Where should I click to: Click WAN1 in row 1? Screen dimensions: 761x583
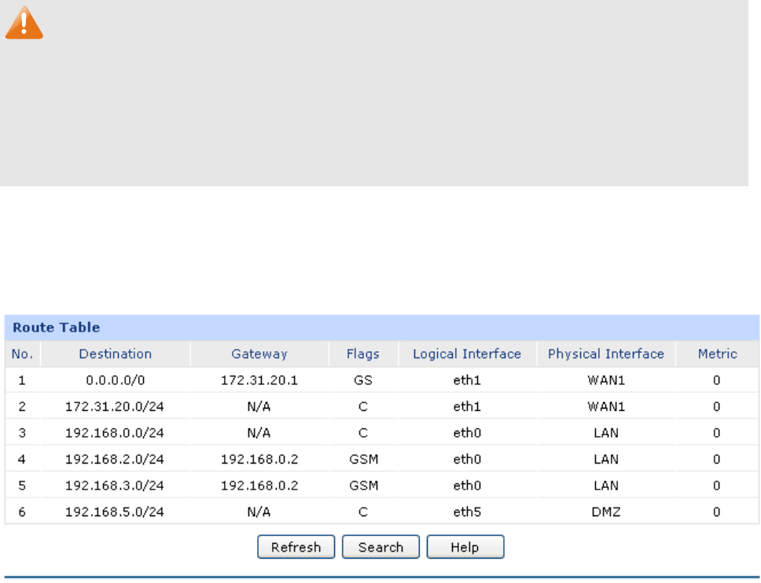pyautogui.click(x=606, y=380)
